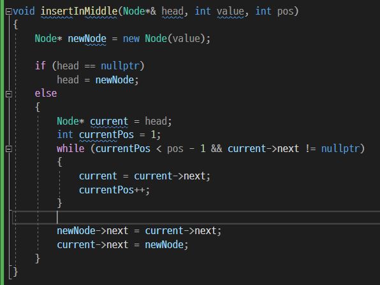Click the pos parameter in signature

285,11
